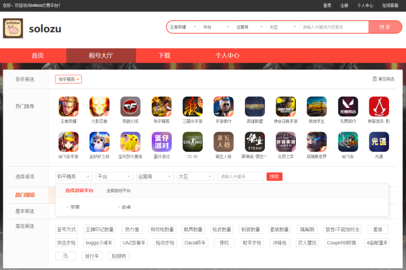406x270 pixels.
Task: Select the Dacia轿车 filter
Action: (x=195, y=243)
